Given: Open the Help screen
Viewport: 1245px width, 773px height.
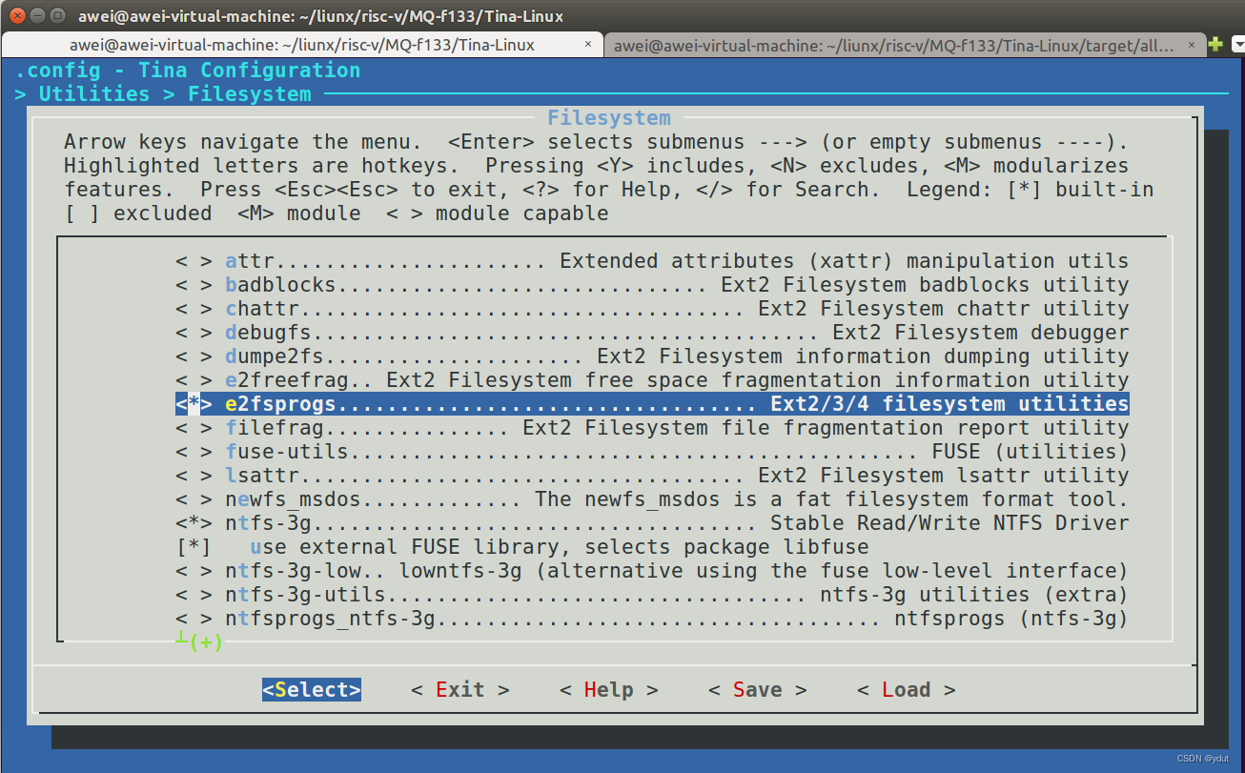Looking at the screenshot, I should (x=607, y=689).
